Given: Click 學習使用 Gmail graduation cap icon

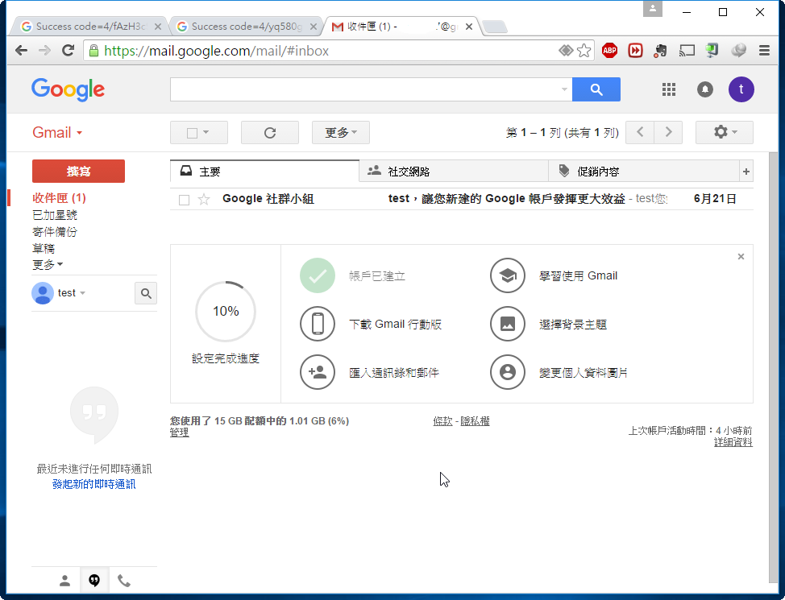Looking at the screenshot, I should [x=508, y=275].
